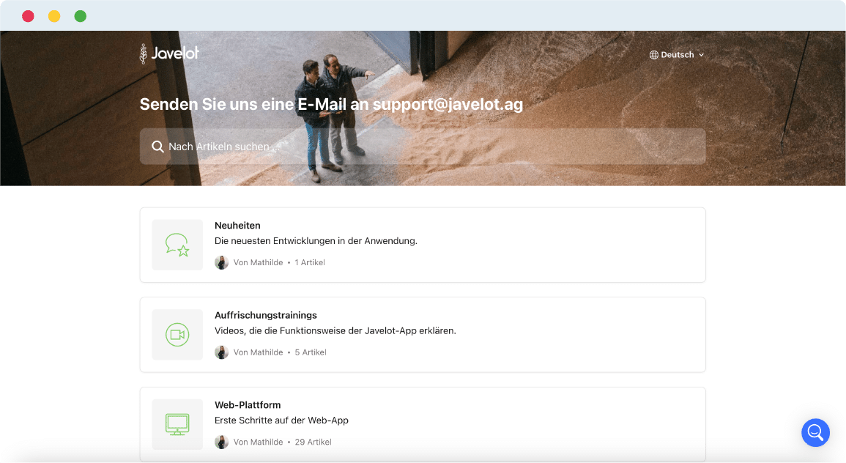Click Mathilde's avatar in Web-Plattform card
Screen dimensions: 846x463
point(222,442)
